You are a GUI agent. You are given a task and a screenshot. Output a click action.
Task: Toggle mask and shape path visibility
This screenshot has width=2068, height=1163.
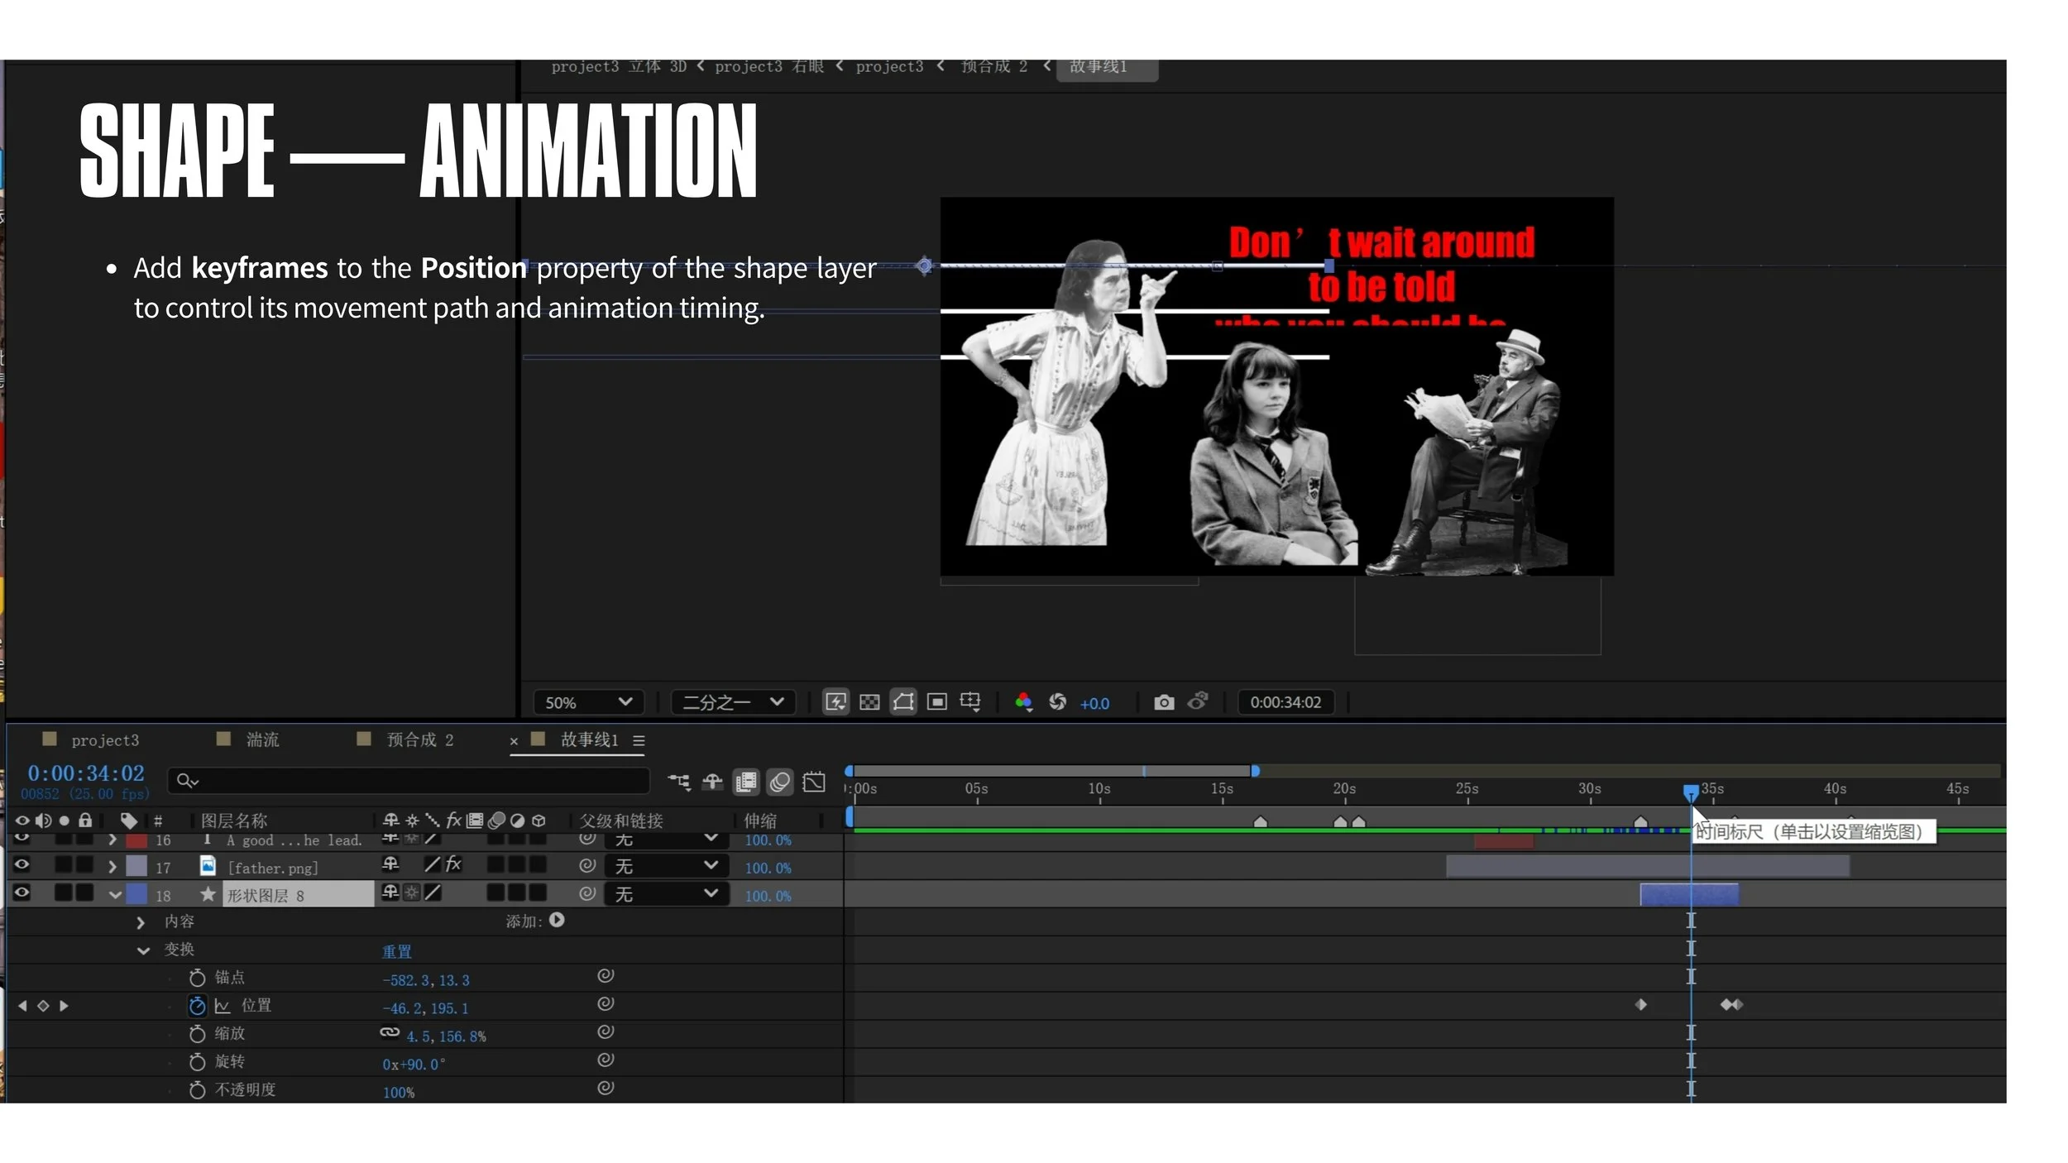point(903,702)
